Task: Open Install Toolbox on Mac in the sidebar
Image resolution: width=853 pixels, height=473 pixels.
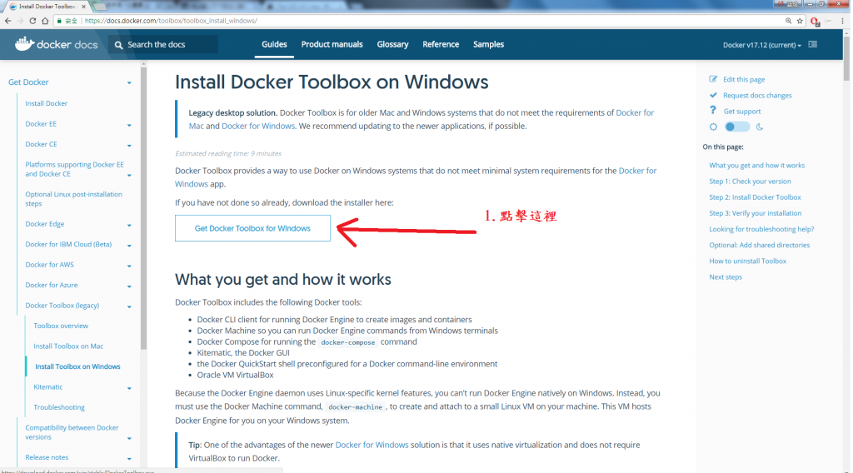Action: click(x=68, y=346)
